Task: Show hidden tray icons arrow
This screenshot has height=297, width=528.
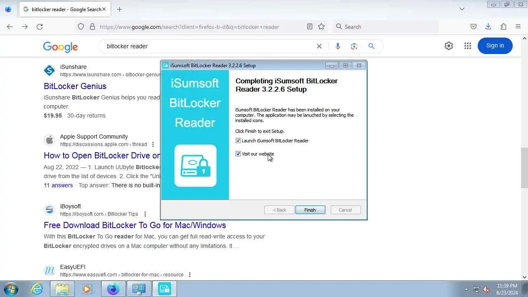Action: pos(467,289)
